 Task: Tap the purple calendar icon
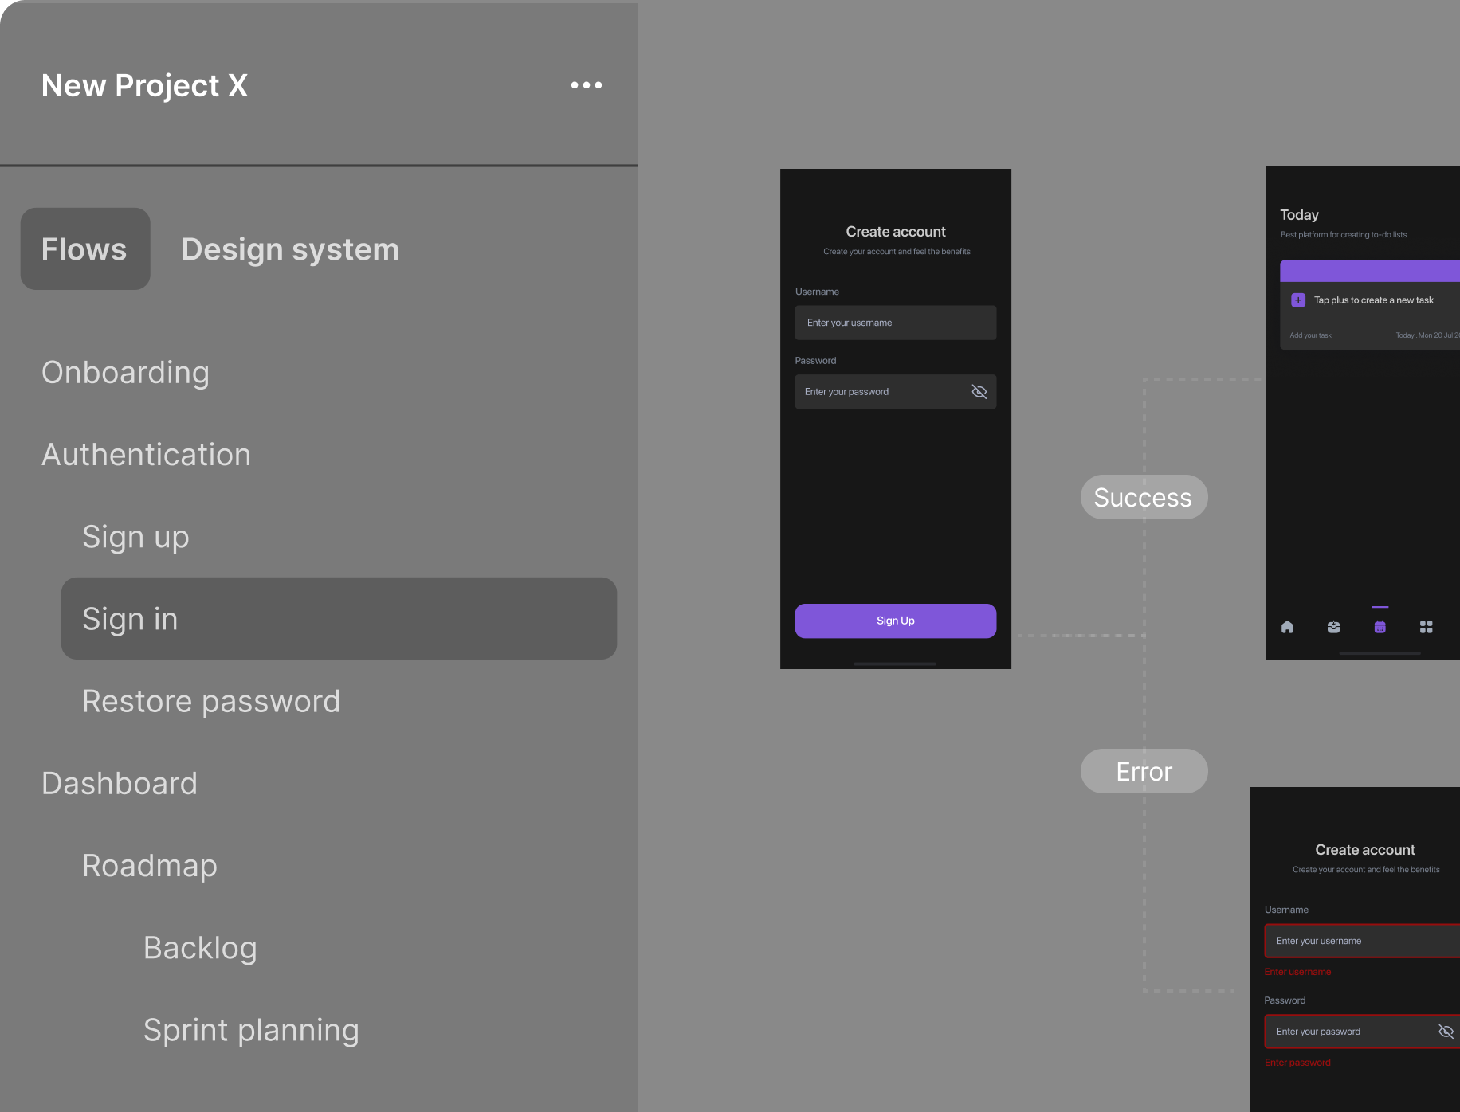(x=1380, y=627)
